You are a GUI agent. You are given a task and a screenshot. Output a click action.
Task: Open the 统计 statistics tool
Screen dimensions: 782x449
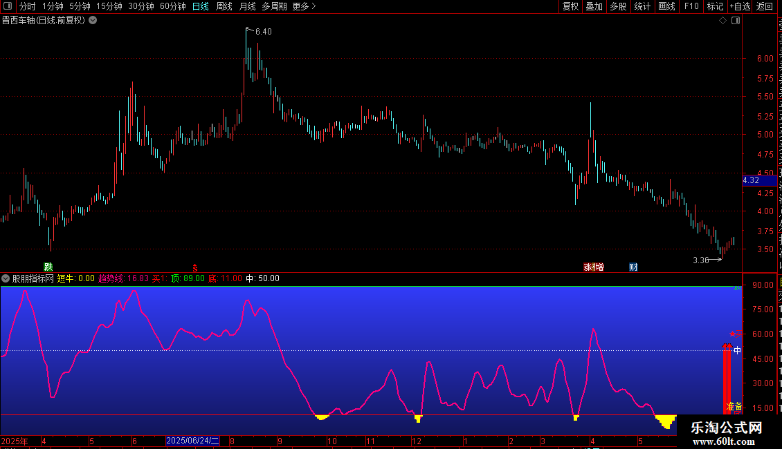click(x=642, y=6)
